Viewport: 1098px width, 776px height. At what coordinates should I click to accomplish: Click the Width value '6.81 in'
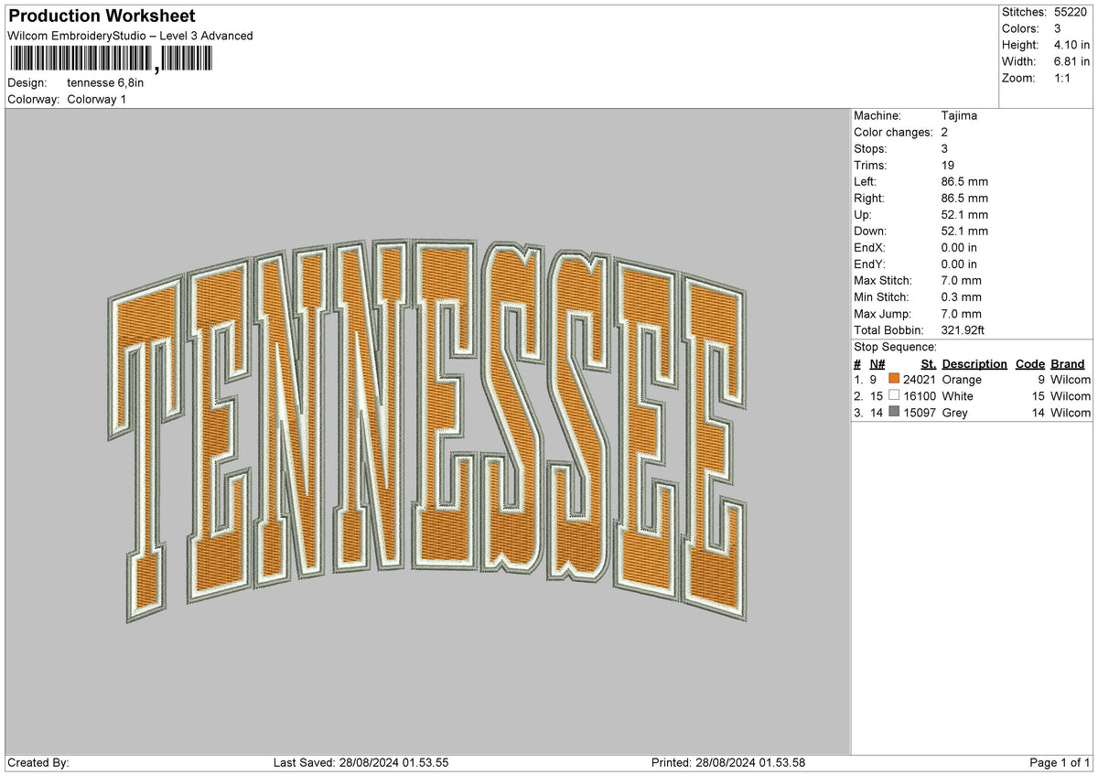(x=1071, y=61)
